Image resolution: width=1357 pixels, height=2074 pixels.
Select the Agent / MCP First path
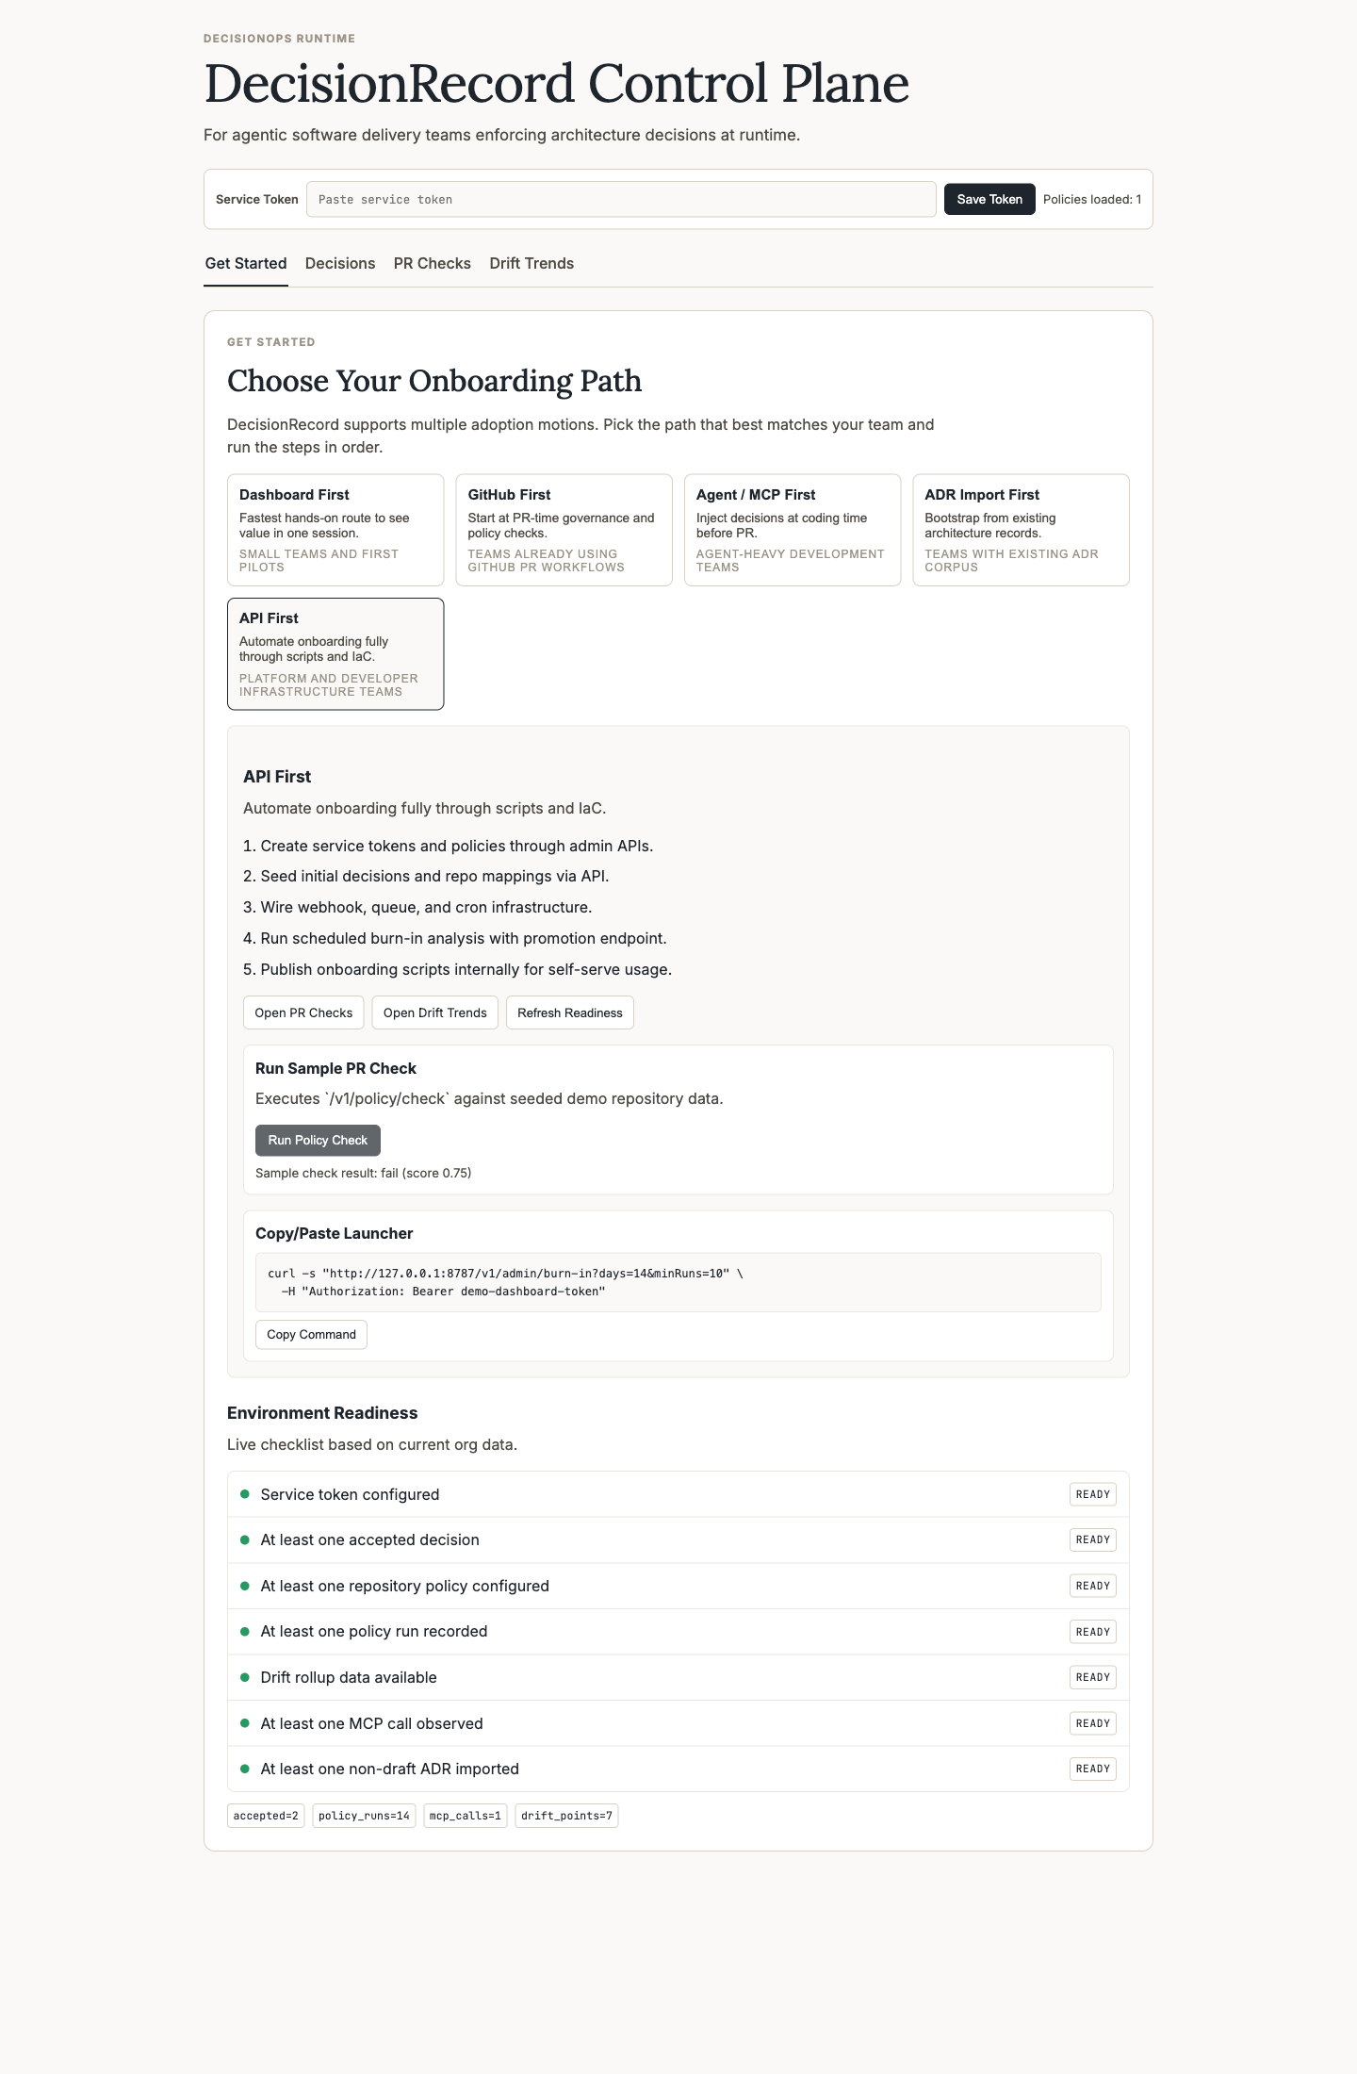(x=793, y=530)
